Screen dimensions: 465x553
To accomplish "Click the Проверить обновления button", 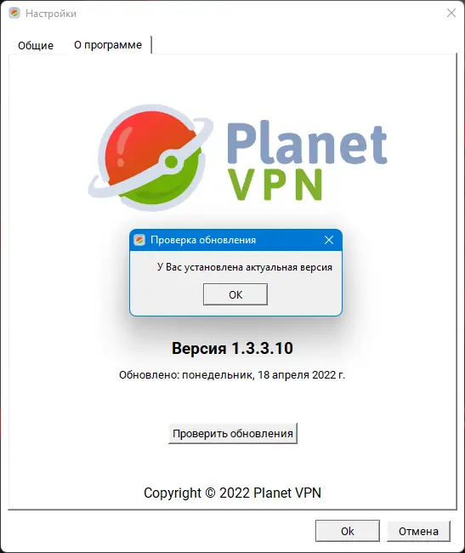I will [233, 433].
